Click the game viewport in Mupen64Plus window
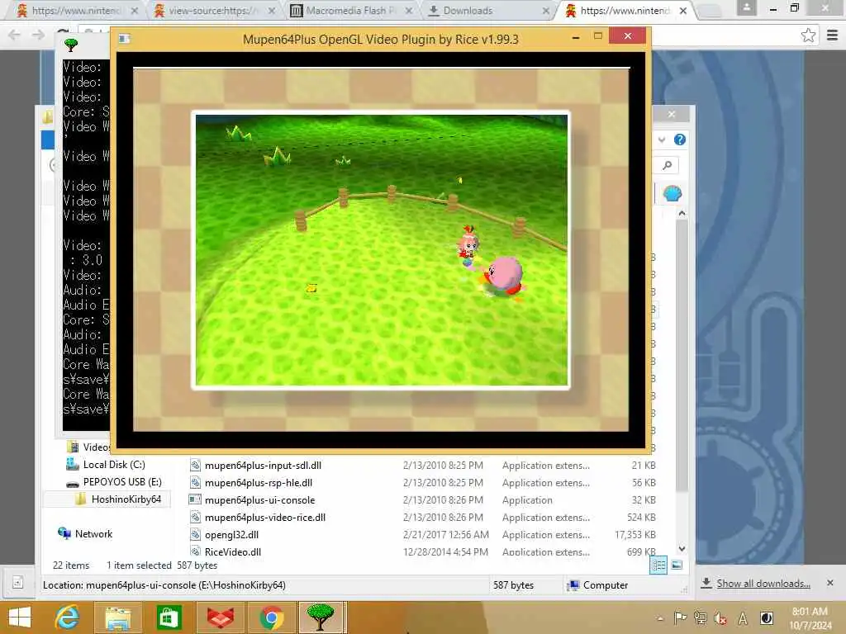Image resolution: width=846 pixels, height=634 pixels. click(381, 249)
